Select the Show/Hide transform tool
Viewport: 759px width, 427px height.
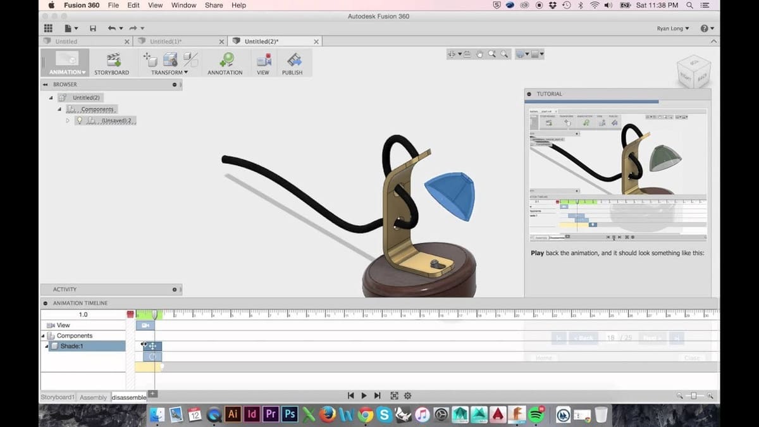click(x=190, y=59)
